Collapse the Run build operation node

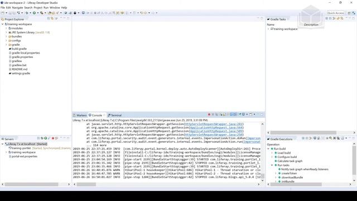click(x=268, y=149)
